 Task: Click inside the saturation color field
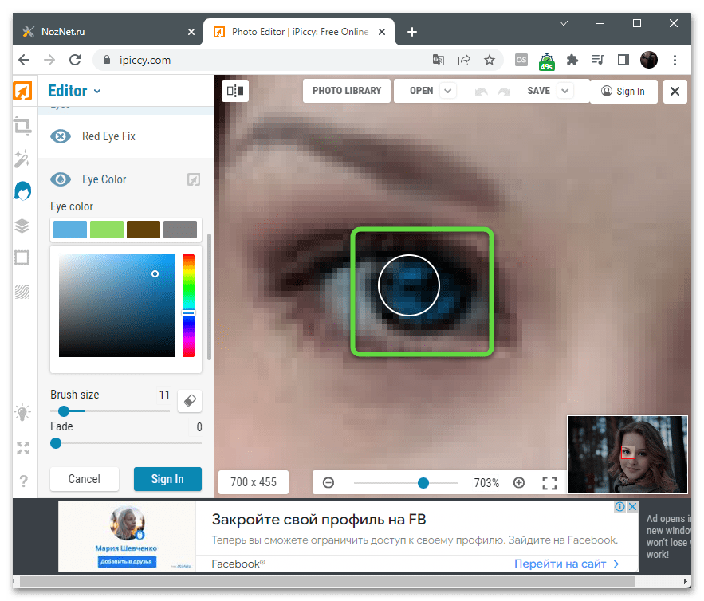pyautogui.click(x=117, y=305)
